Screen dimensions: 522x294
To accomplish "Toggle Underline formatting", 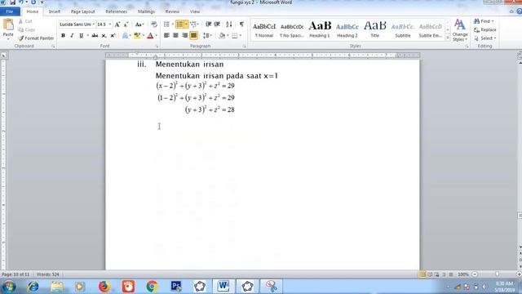I will (82, 35).
